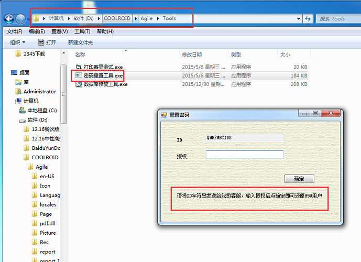Viewport: 361px width, 262px height.
Task: Open the 编辑(E) menu
Action: [37, 31]
